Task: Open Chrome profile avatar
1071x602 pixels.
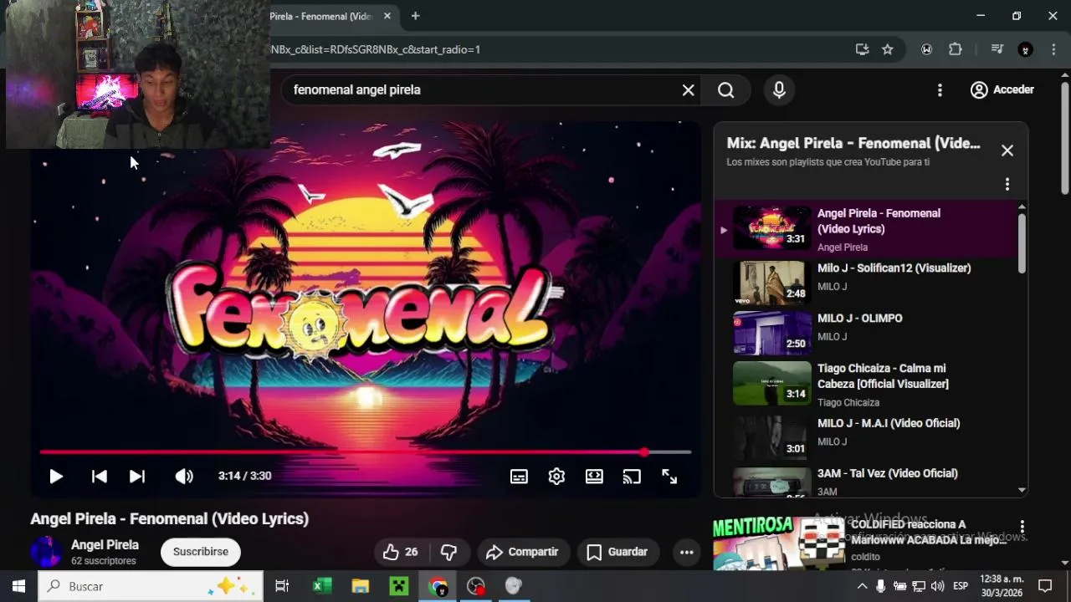Action: [1025, 49]
